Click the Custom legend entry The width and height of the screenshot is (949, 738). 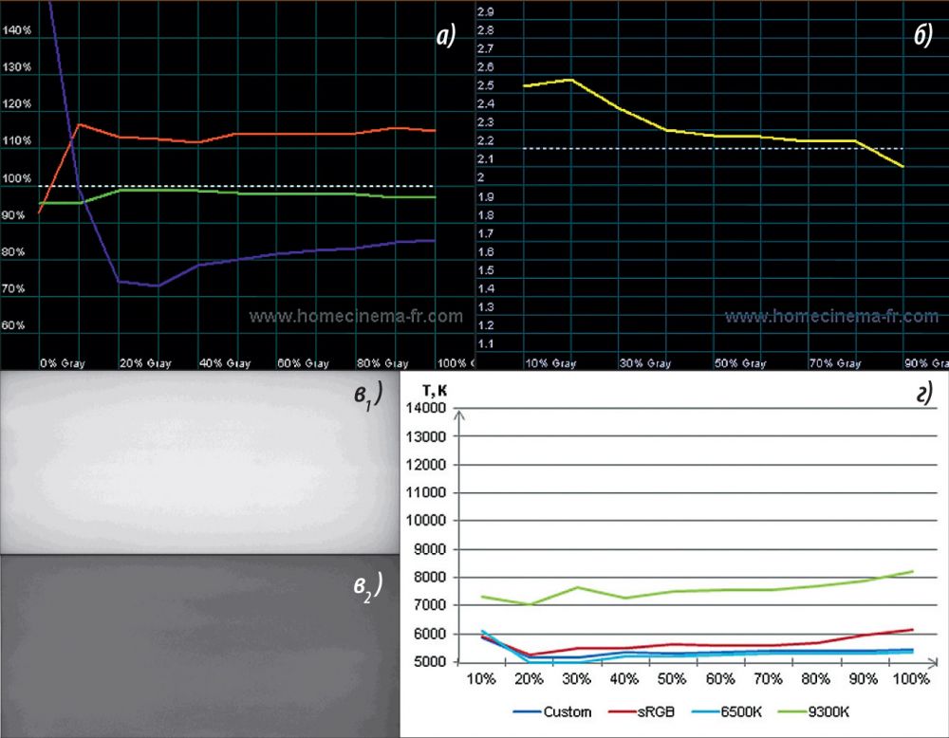pyautogui.click(x=568, y=711)
